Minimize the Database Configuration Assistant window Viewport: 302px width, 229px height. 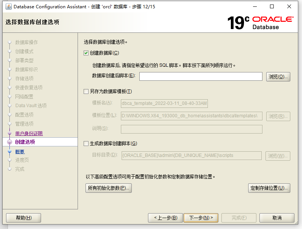255,6
